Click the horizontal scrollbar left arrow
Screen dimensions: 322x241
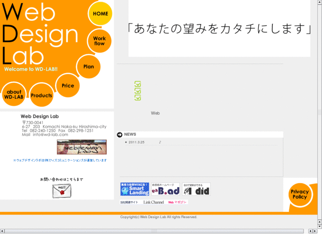click(x=2, y=231)
